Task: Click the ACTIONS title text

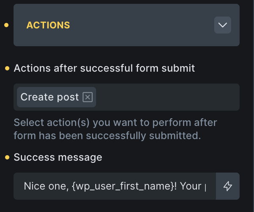Action: 48,25
